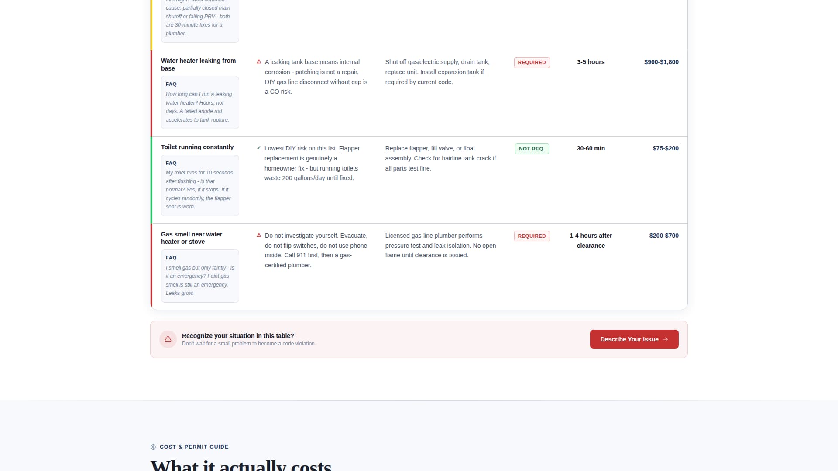Click the warning triangle icon beside Recognize your situation
Image resolution: width=838 pixels, height=471 pixels.
pos(168,339)
